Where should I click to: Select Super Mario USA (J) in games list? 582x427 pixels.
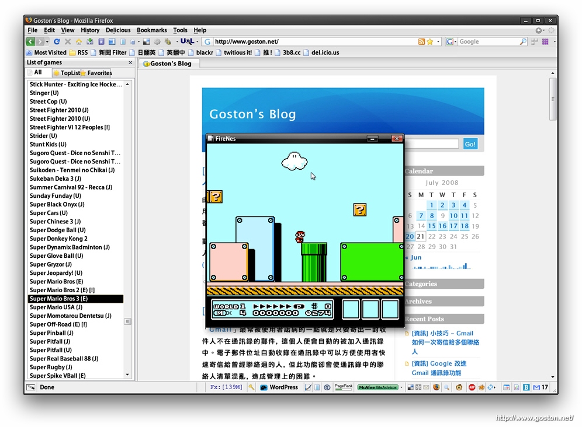pyautogui.click(x=56, y=307)
